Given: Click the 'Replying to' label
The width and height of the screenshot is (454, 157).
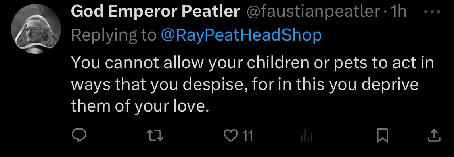Looking at the screenshot, I should point(113,35).
